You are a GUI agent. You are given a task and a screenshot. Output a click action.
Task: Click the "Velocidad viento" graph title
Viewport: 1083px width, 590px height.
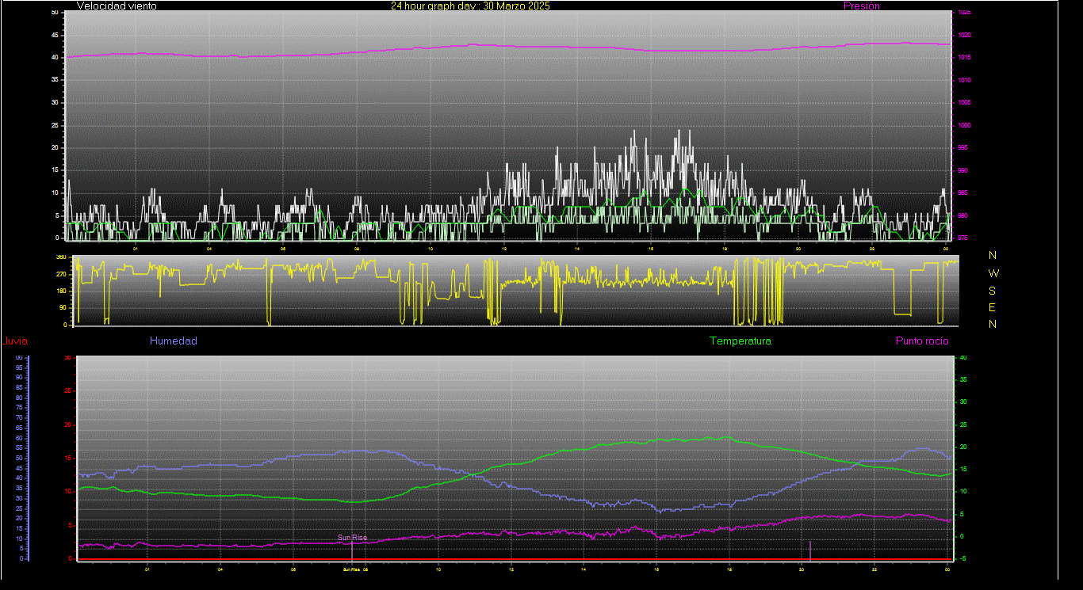coord(117,6)
